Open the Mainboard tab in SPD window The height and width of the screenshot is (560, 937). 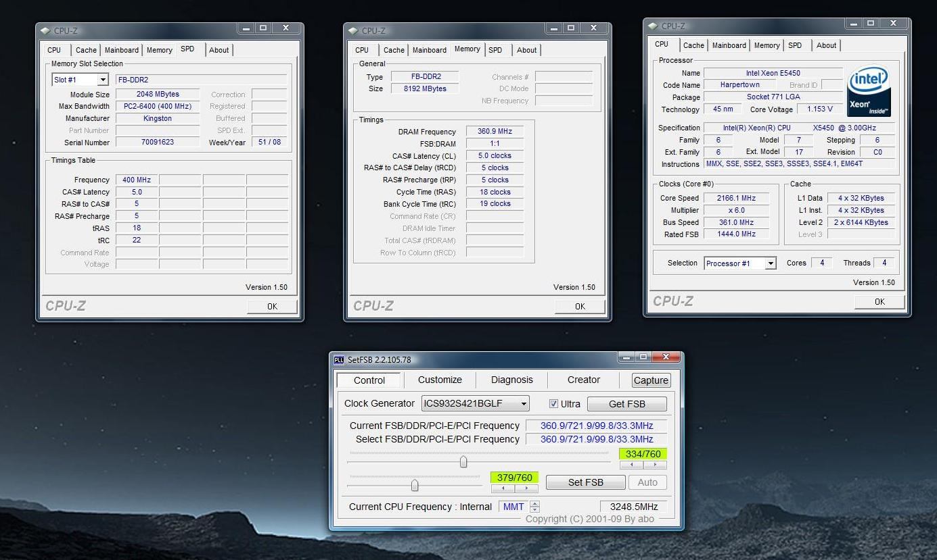click(122, 50)
